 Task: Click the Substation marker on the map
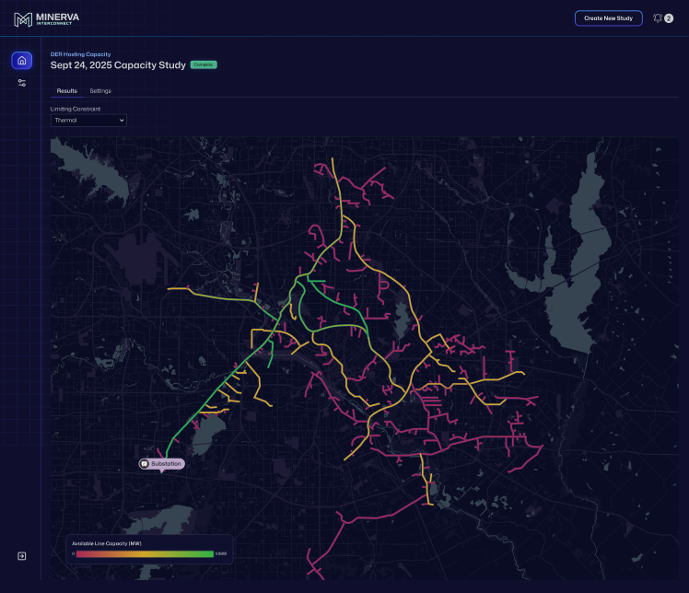tap(162, 464)
